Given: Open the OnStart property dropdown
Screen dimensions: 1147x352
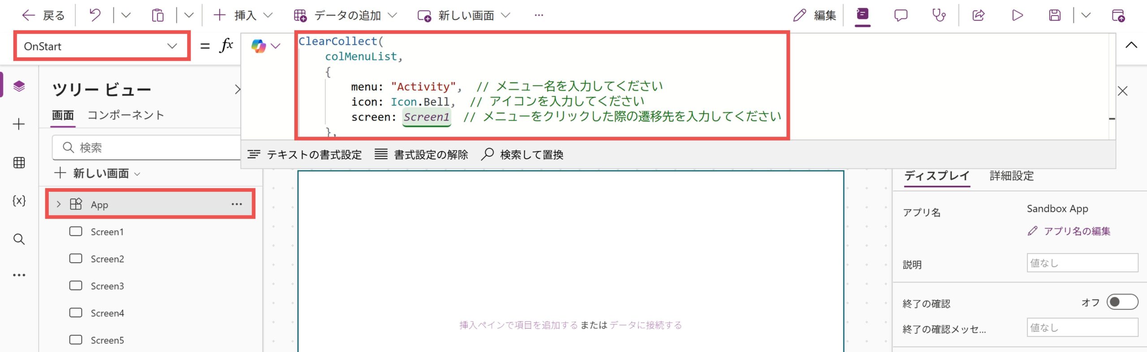Looking at the screenshot, I should [102, 46].
